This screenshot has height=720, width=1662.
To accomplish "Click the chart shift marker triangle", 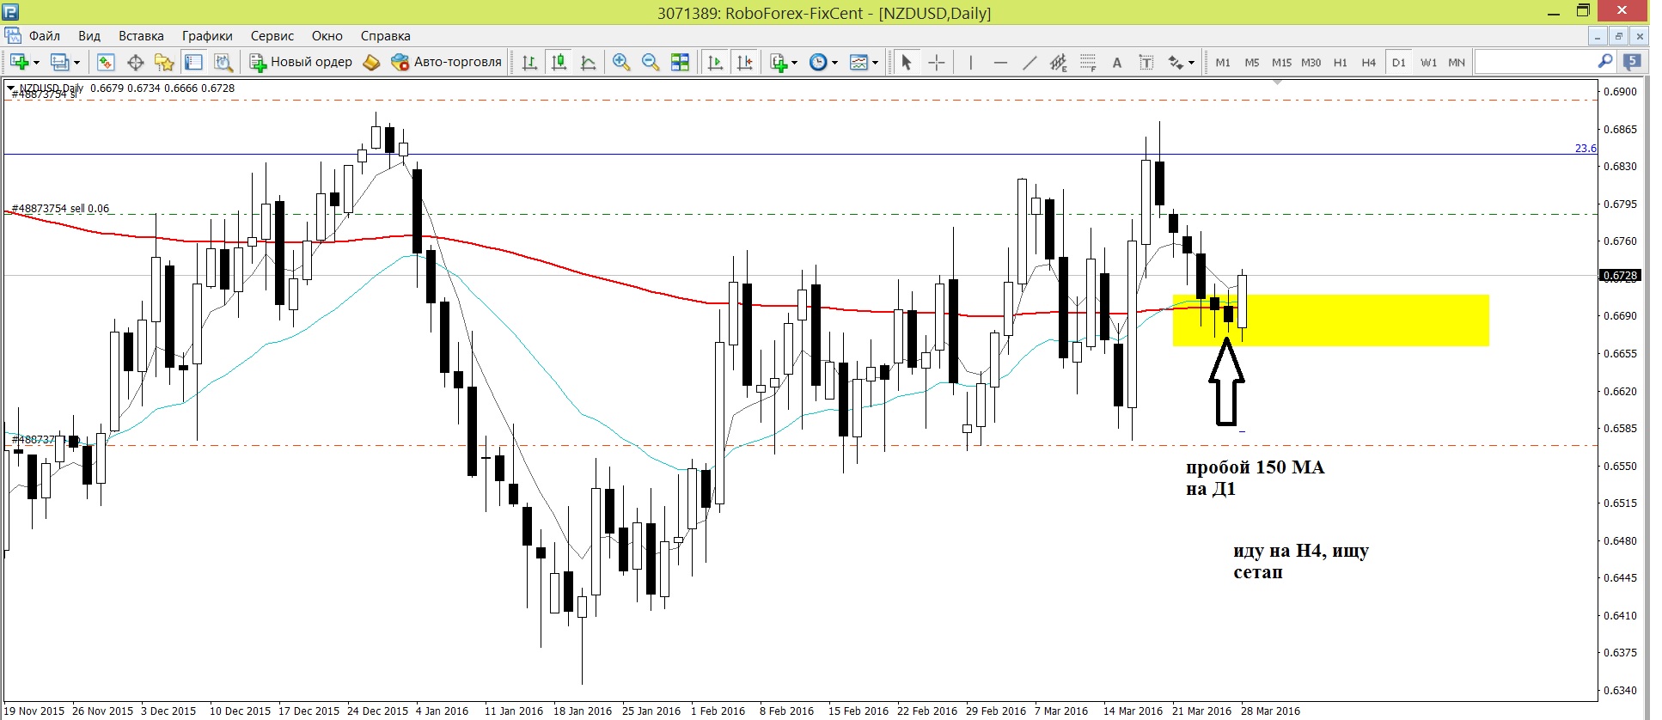I will click(x=1278, y=82).
